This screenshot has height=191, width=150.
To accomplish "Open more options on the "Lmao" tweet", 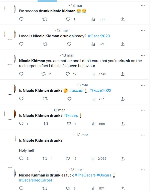I will click(x=143, y=31).
